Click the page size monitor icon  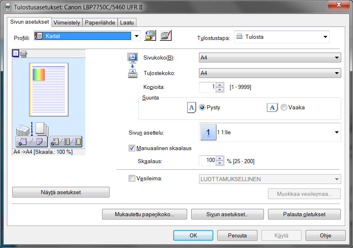point(133,58)
